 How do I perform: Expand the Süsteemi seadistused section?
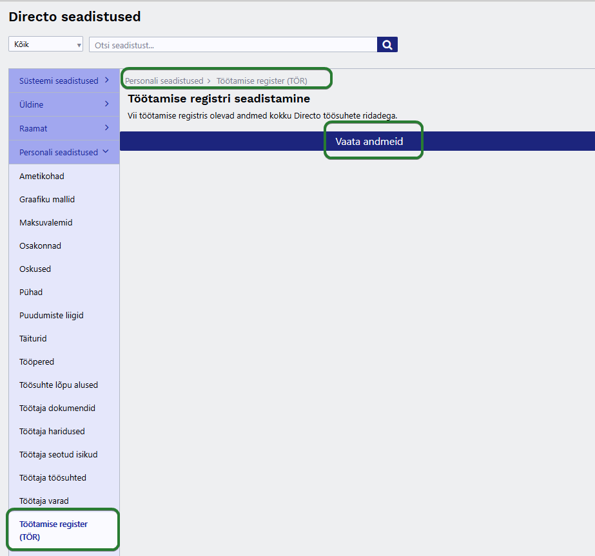click(x=64, y=81)
